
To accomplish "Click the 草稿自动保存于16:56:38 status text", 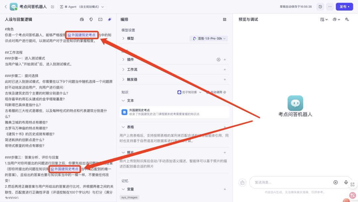I will [x=296, y=7].
